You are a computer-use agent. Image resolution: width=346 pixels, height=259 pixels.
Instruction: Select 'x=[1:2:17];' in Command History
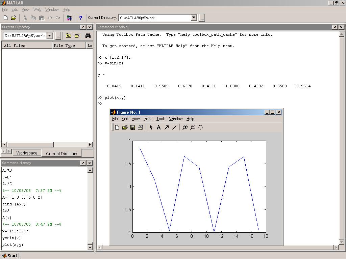[x=15, y=231]
